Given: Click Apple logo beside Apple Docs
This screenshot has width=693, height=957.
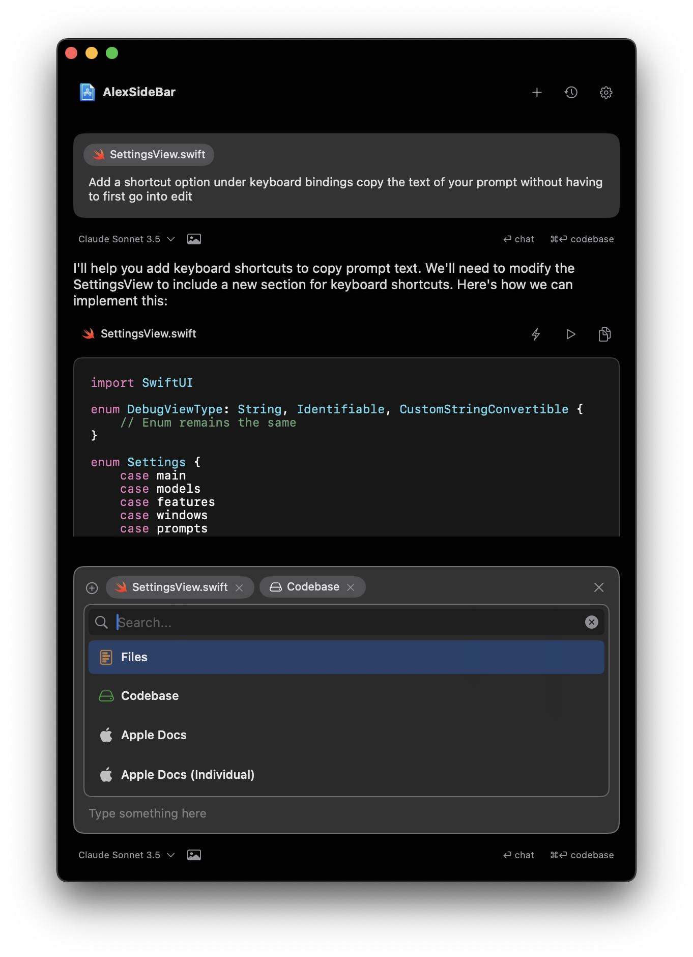Looking at the screenshot, I should pos(106,735).
